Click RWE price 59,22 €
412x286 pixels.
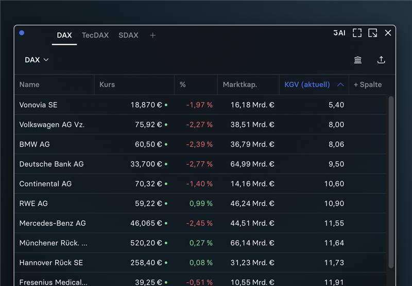pos(148,203)
